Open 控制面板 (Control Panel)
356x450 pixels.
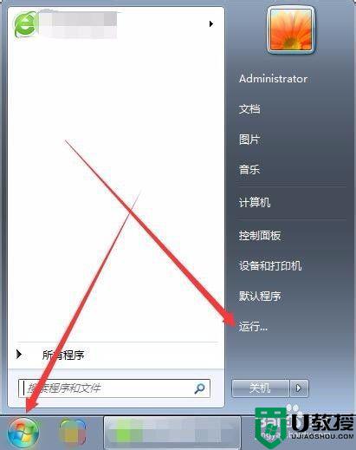point(260,235)
